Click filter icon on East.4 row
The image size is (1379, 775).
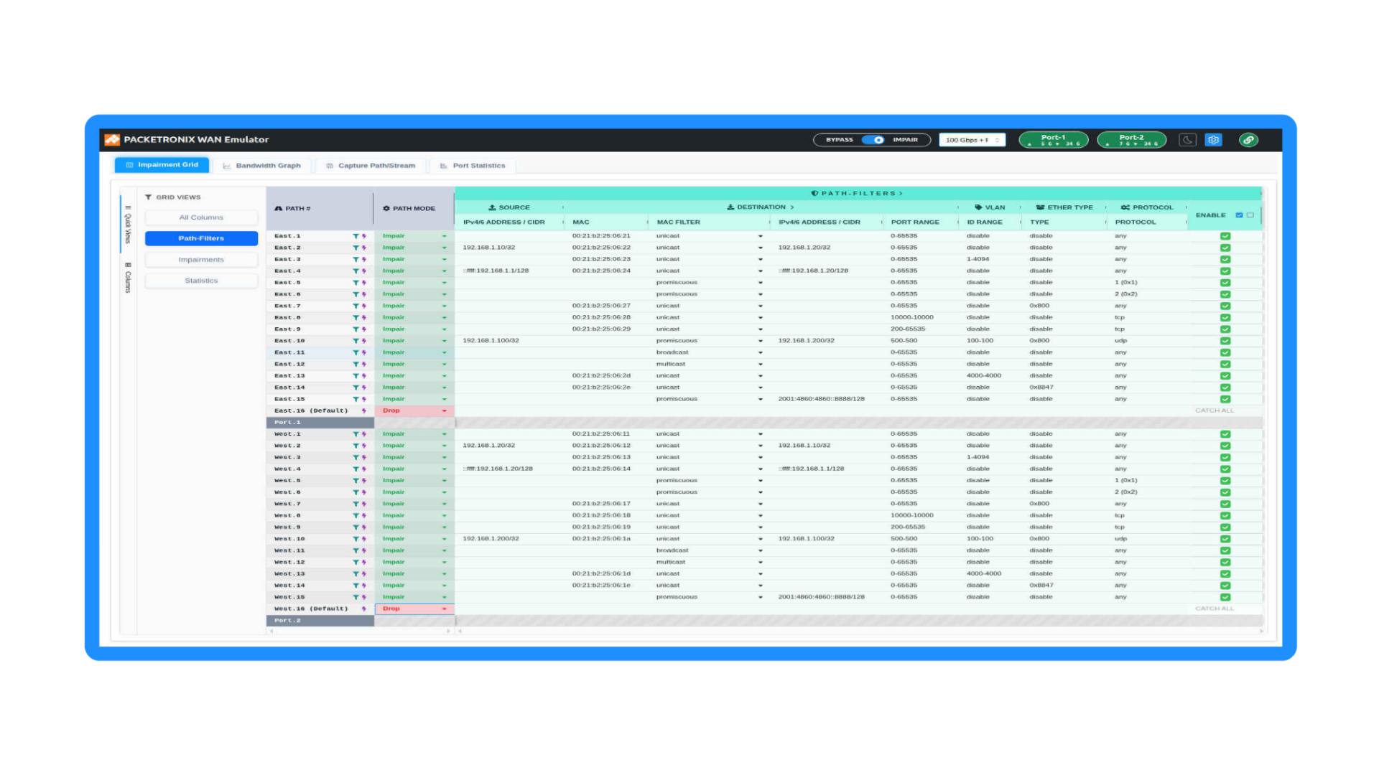click(x=356, y=271)
